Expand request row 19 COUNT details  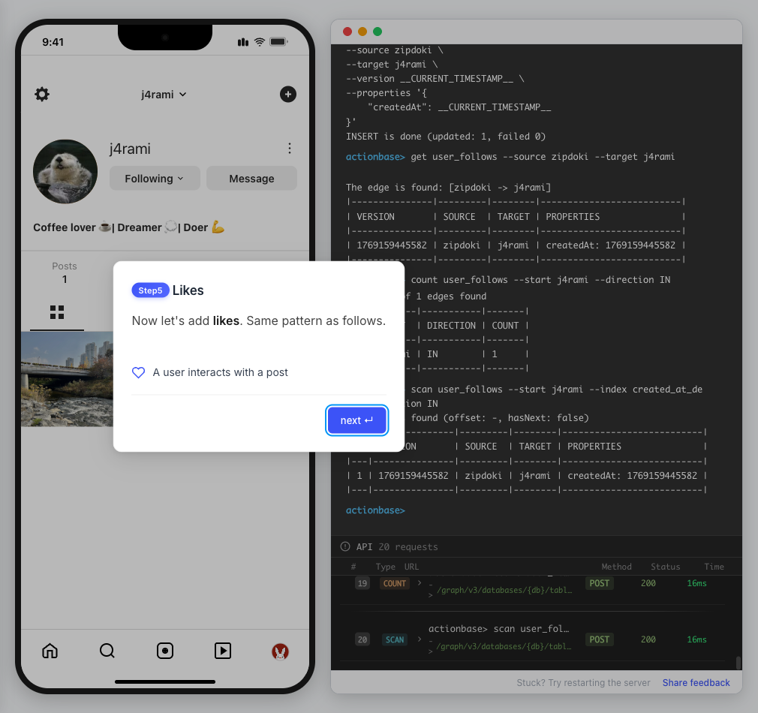(x=420, y=583)
